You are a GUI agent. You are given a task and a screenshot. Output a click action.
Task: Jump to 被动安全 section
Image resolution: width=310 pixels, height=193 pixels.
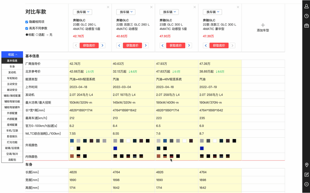pyautogui.click(x=12, y=90)
